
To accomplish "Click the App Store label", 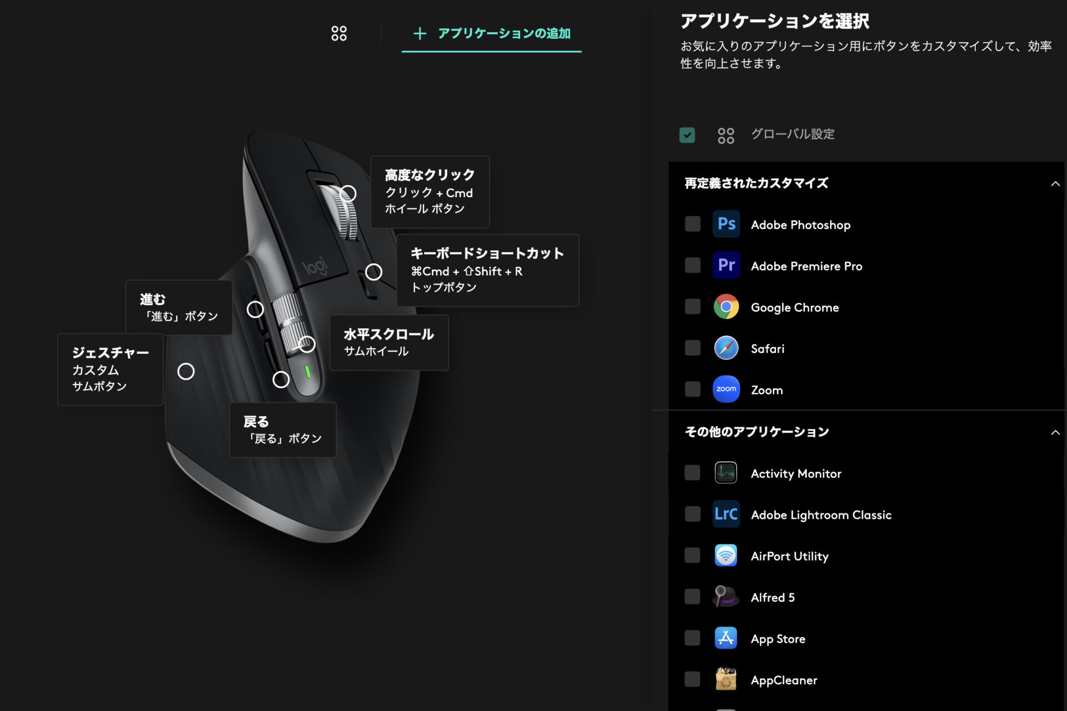I will pyautogui.click(x=778, y=639).
